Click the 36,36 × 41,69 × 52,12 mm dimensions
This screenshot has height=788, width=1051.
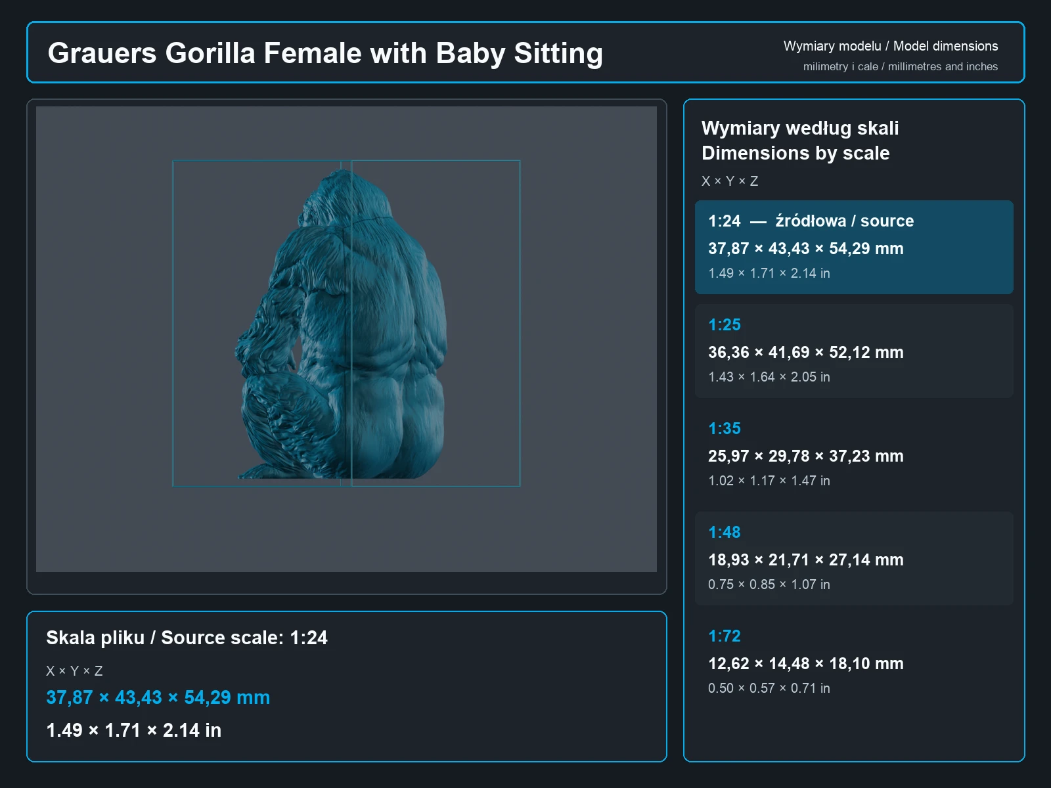point(806,353)
